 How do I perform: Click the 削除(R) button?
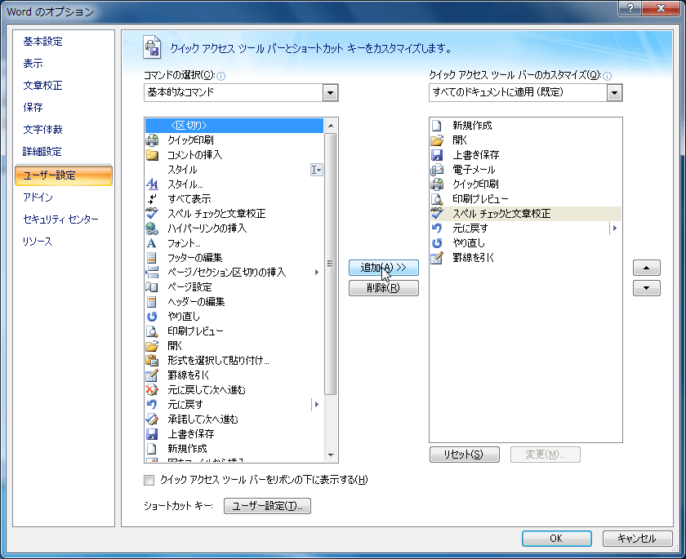click(384, 288)
